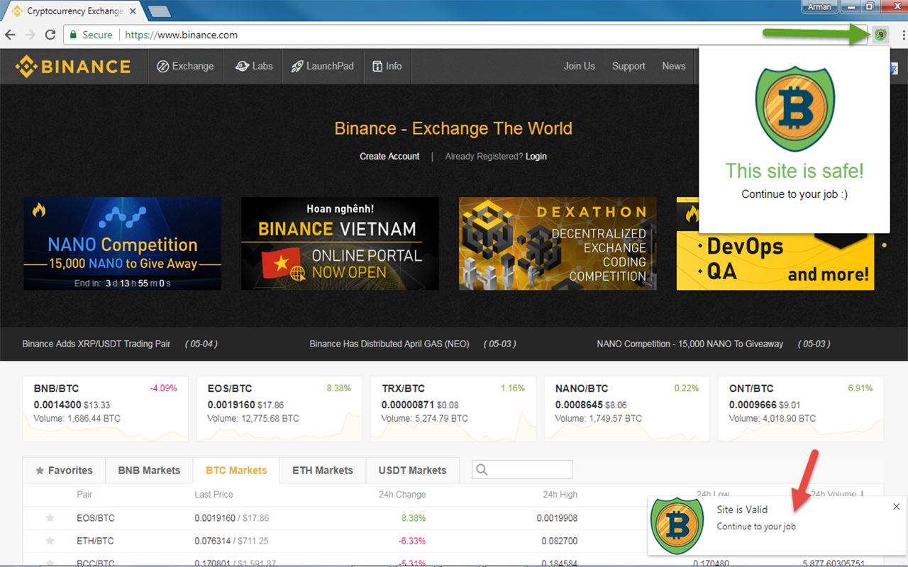Switch to the ETH Markets tab

[x=323, y=471]
